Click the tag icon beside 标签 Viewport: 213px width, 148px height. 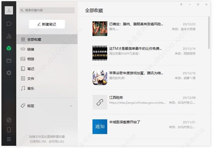point(23,106)
